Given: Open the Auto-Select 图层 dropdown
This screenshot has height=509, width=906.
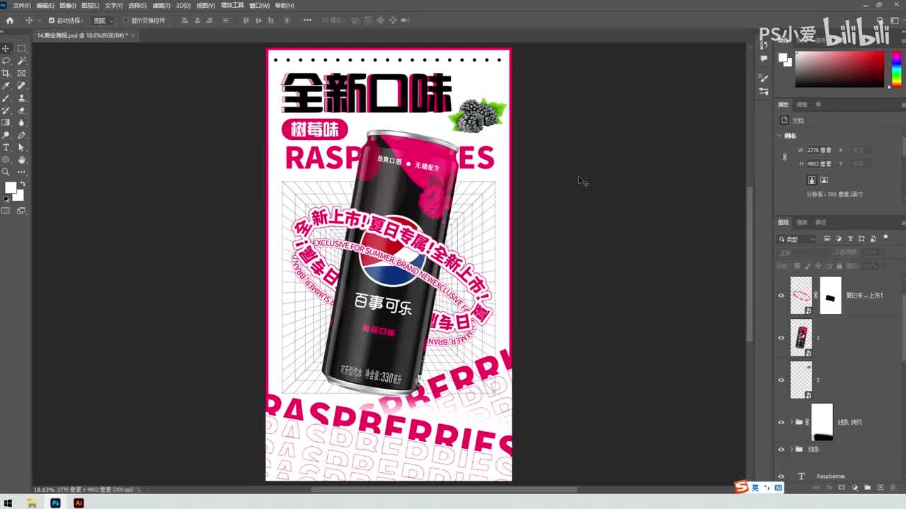Looking at the screenshot, I should pyautogui.click(x=103, y=21).
